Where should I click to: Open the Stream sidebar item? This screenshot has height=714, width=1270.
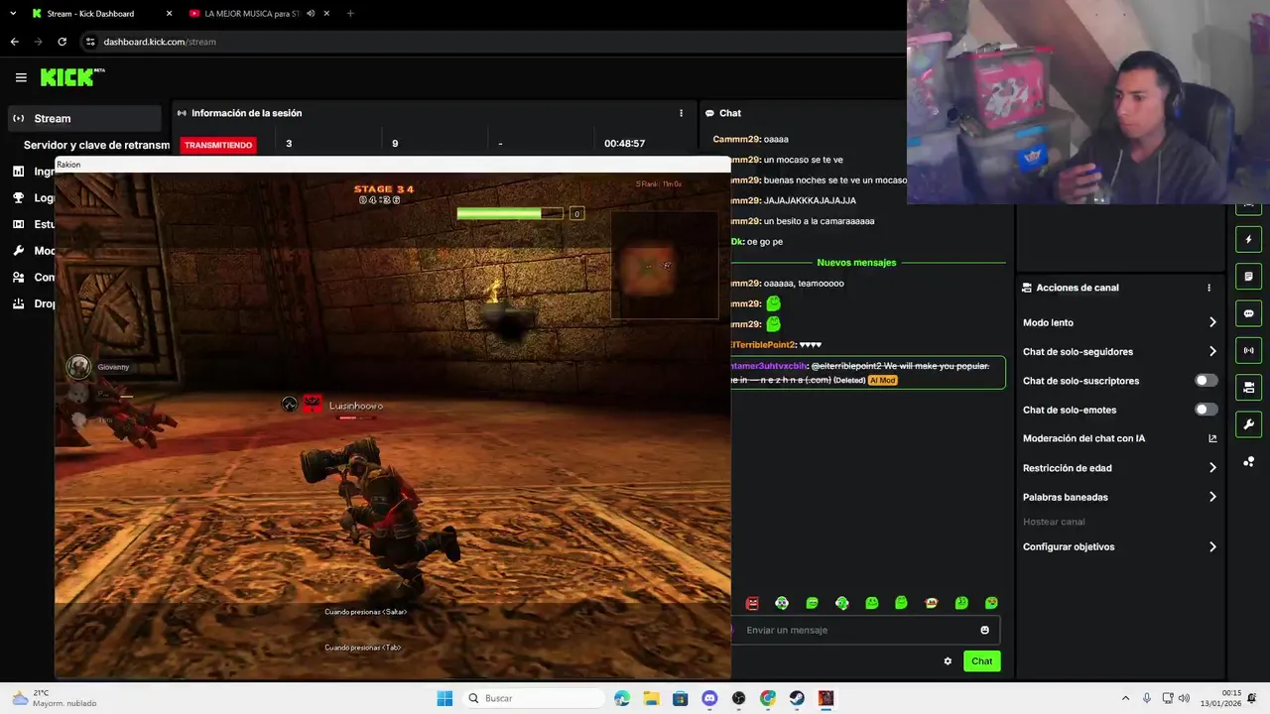pos(83,118)
